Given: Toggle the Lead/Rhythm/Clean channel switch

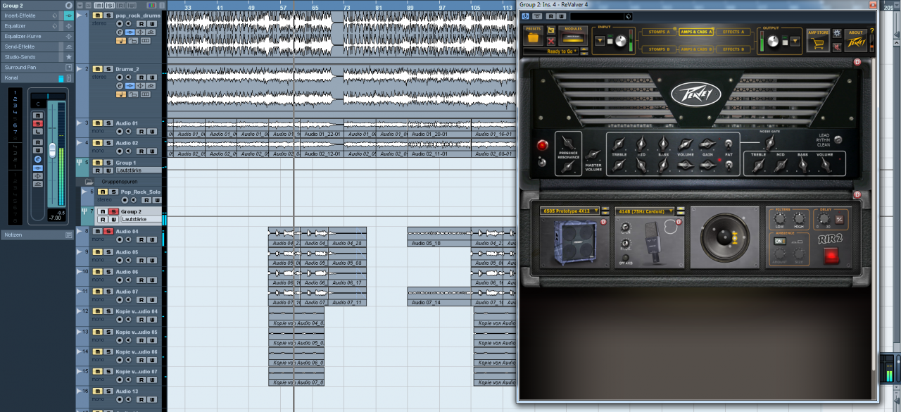Looking at the screenshot, I should point(838,139).
